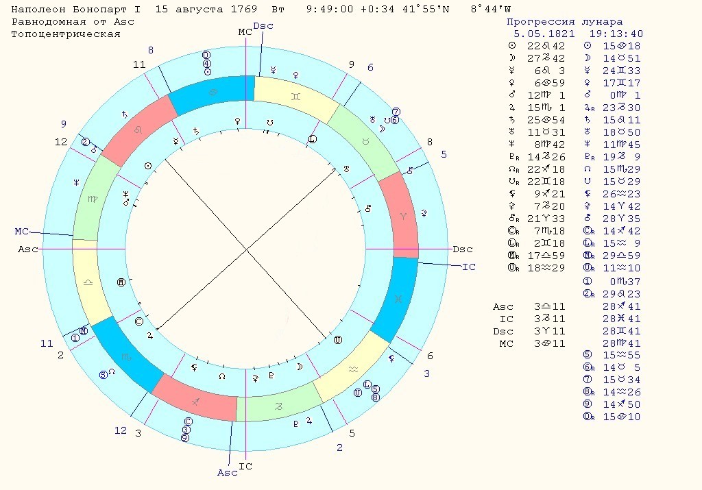Image resolution: width=702 pixels, height=490 pixels.
Task: Click the latitude "41°55'N"
Action: pos(426,10)
